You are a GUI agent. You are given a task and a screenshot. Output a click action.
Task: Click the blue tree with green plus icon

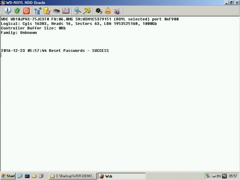(x=38, y=11)
